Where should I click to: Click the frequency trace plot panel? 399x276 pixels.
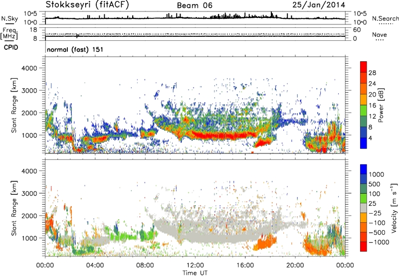(x=195, y=34)
